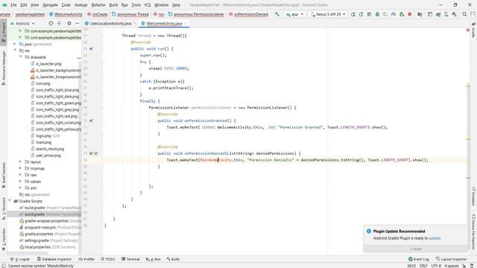Collapse the res folder

(x=15, y=51)
